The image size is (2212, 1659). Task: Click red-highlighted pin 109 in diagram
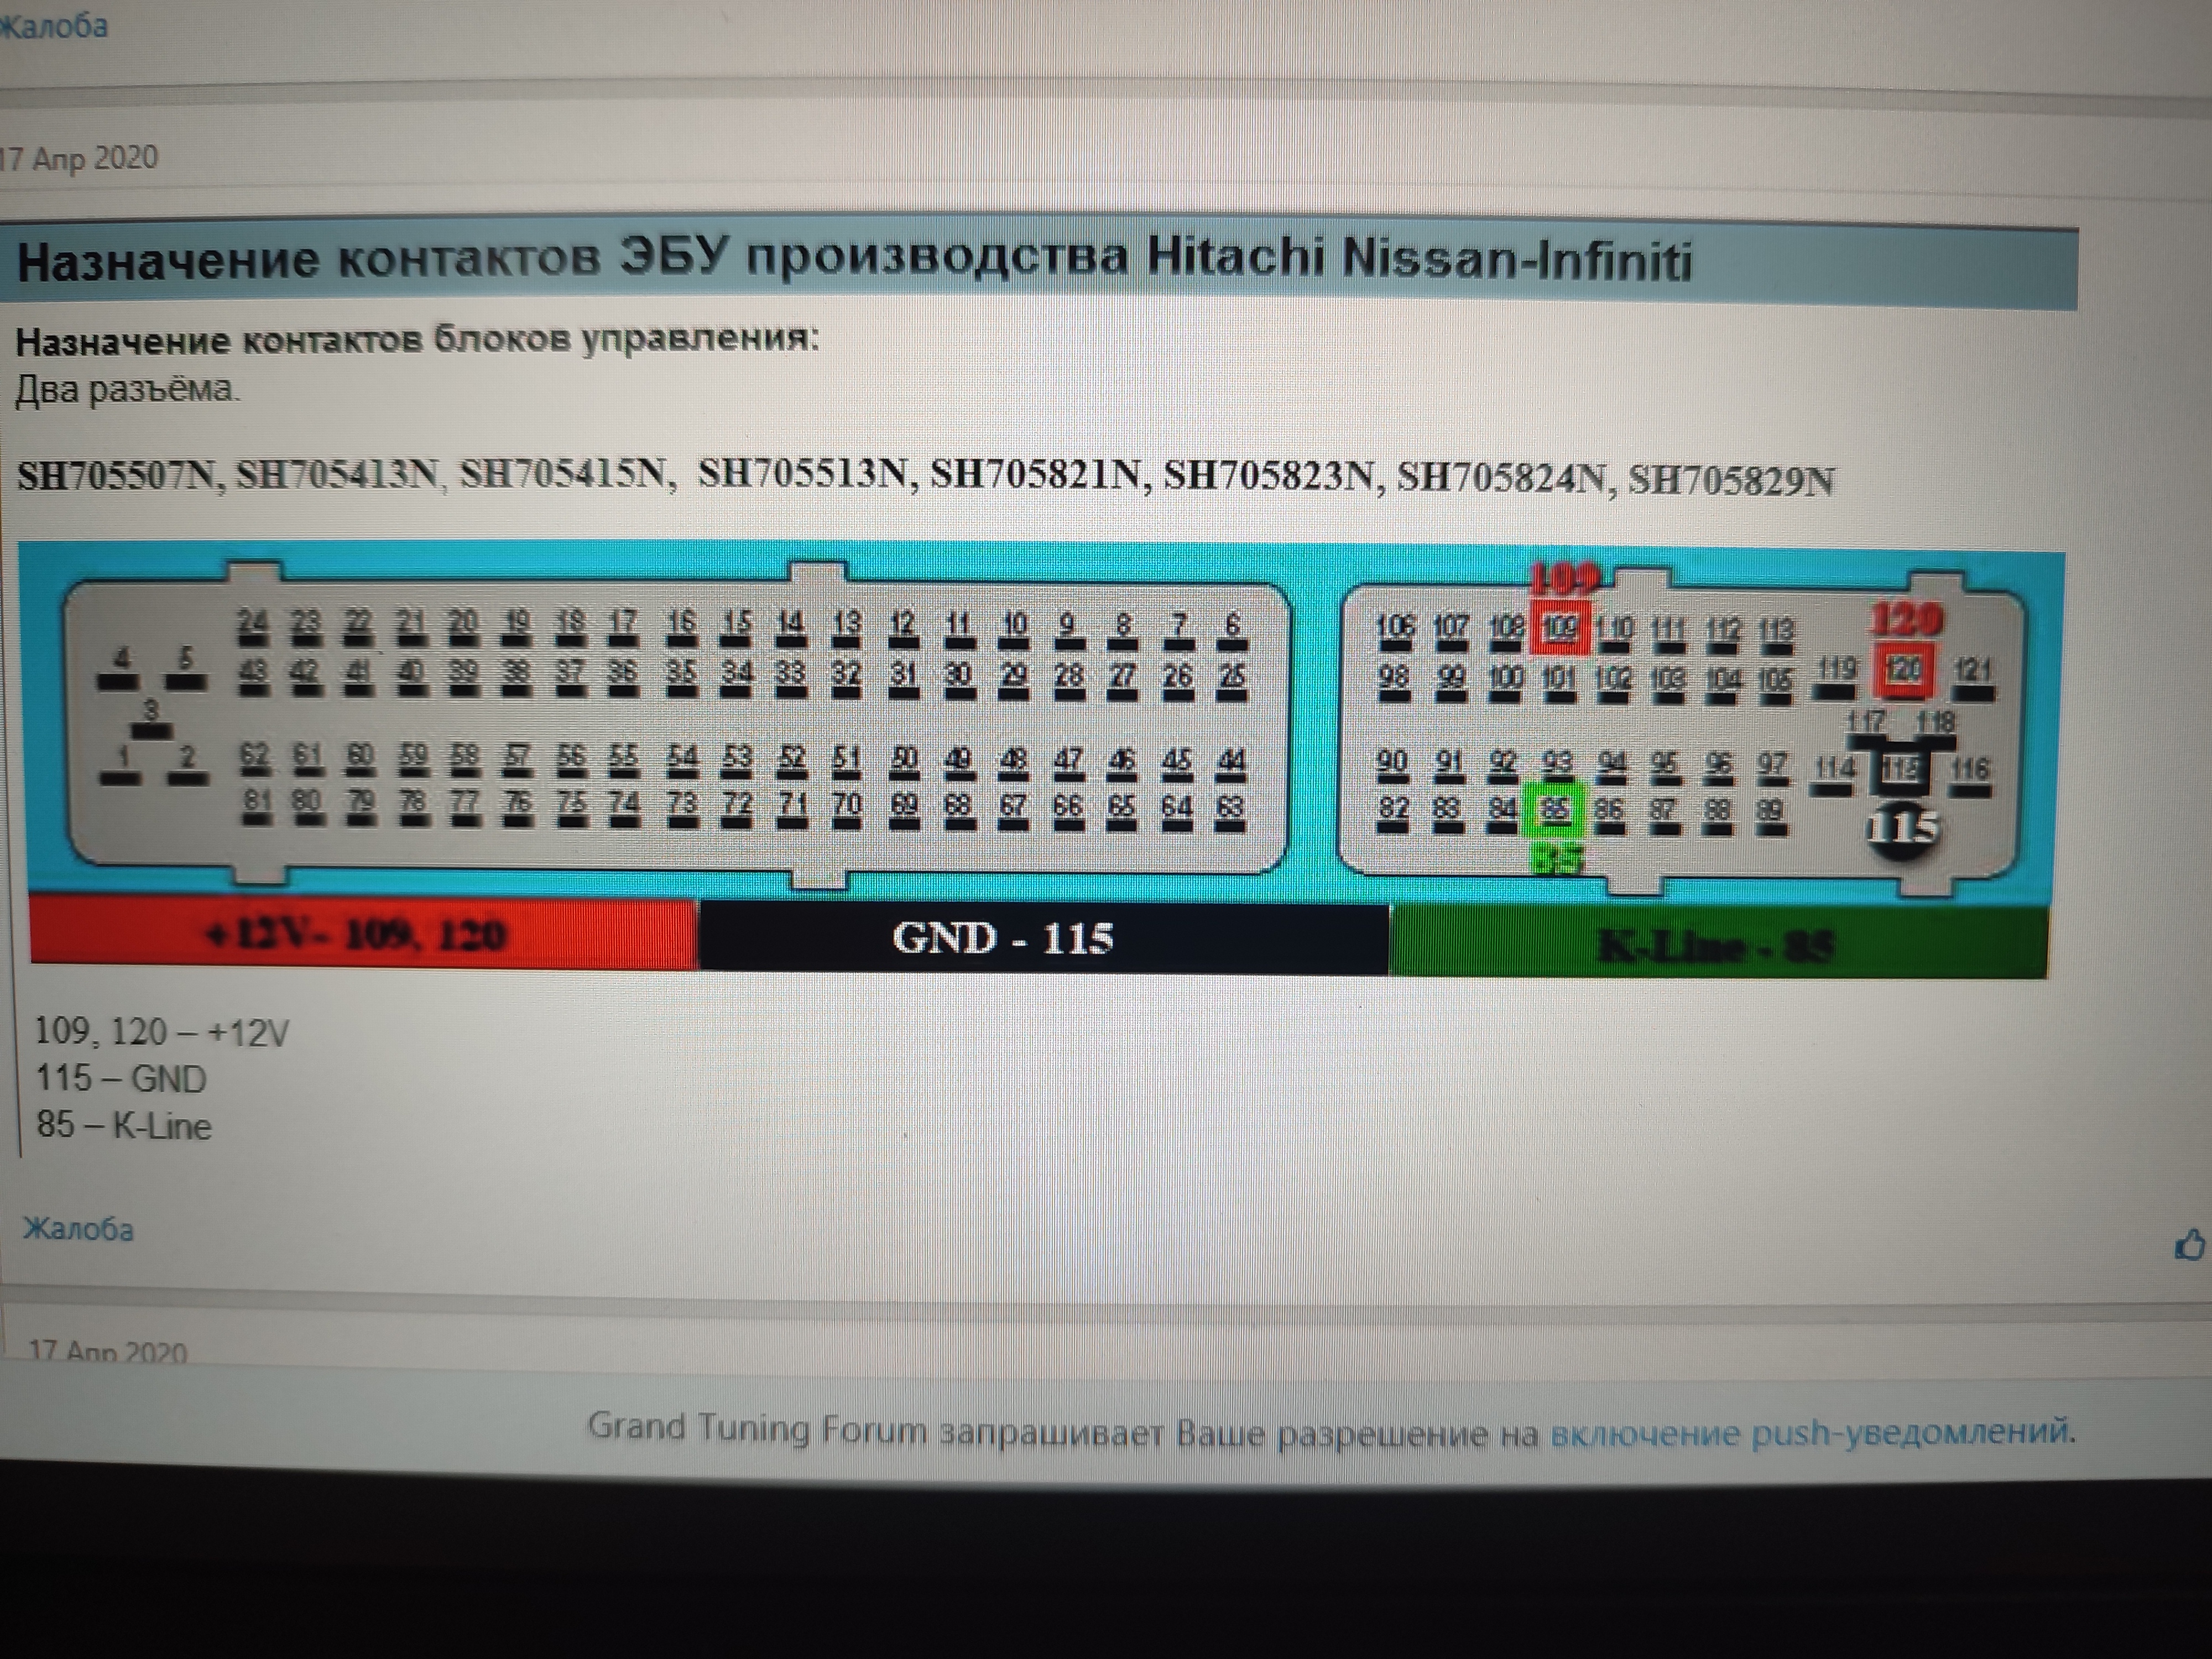coord(1560,629)
